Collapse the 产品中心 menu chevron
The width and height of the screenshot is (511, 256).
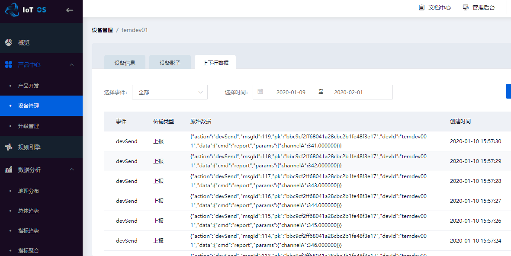click(72, 64)
